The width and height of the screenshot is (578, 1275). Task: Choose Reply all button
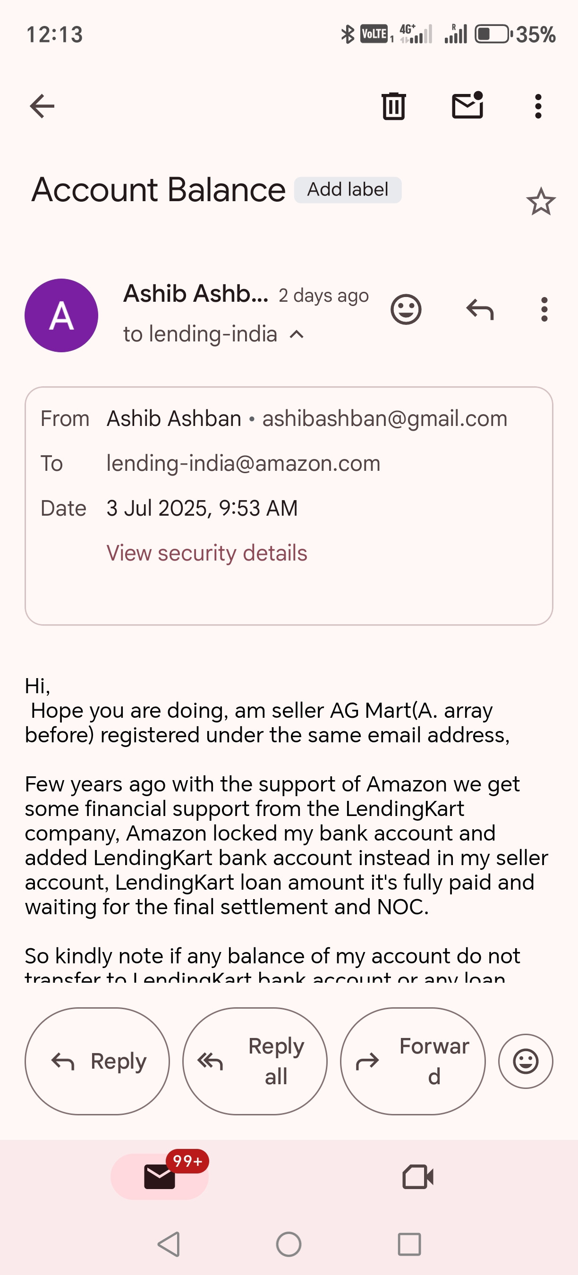coord(255,1061)
